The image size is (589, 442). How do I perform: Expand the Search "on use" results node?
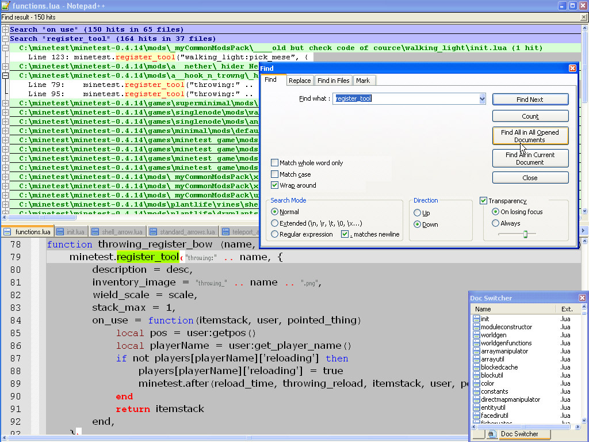(x=5, y=29)
